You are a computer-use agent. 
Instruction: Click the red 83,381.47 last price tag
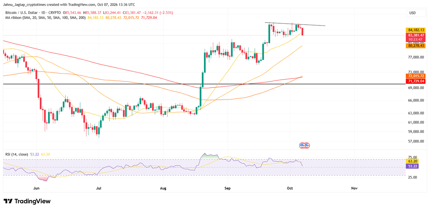(416, 35)
